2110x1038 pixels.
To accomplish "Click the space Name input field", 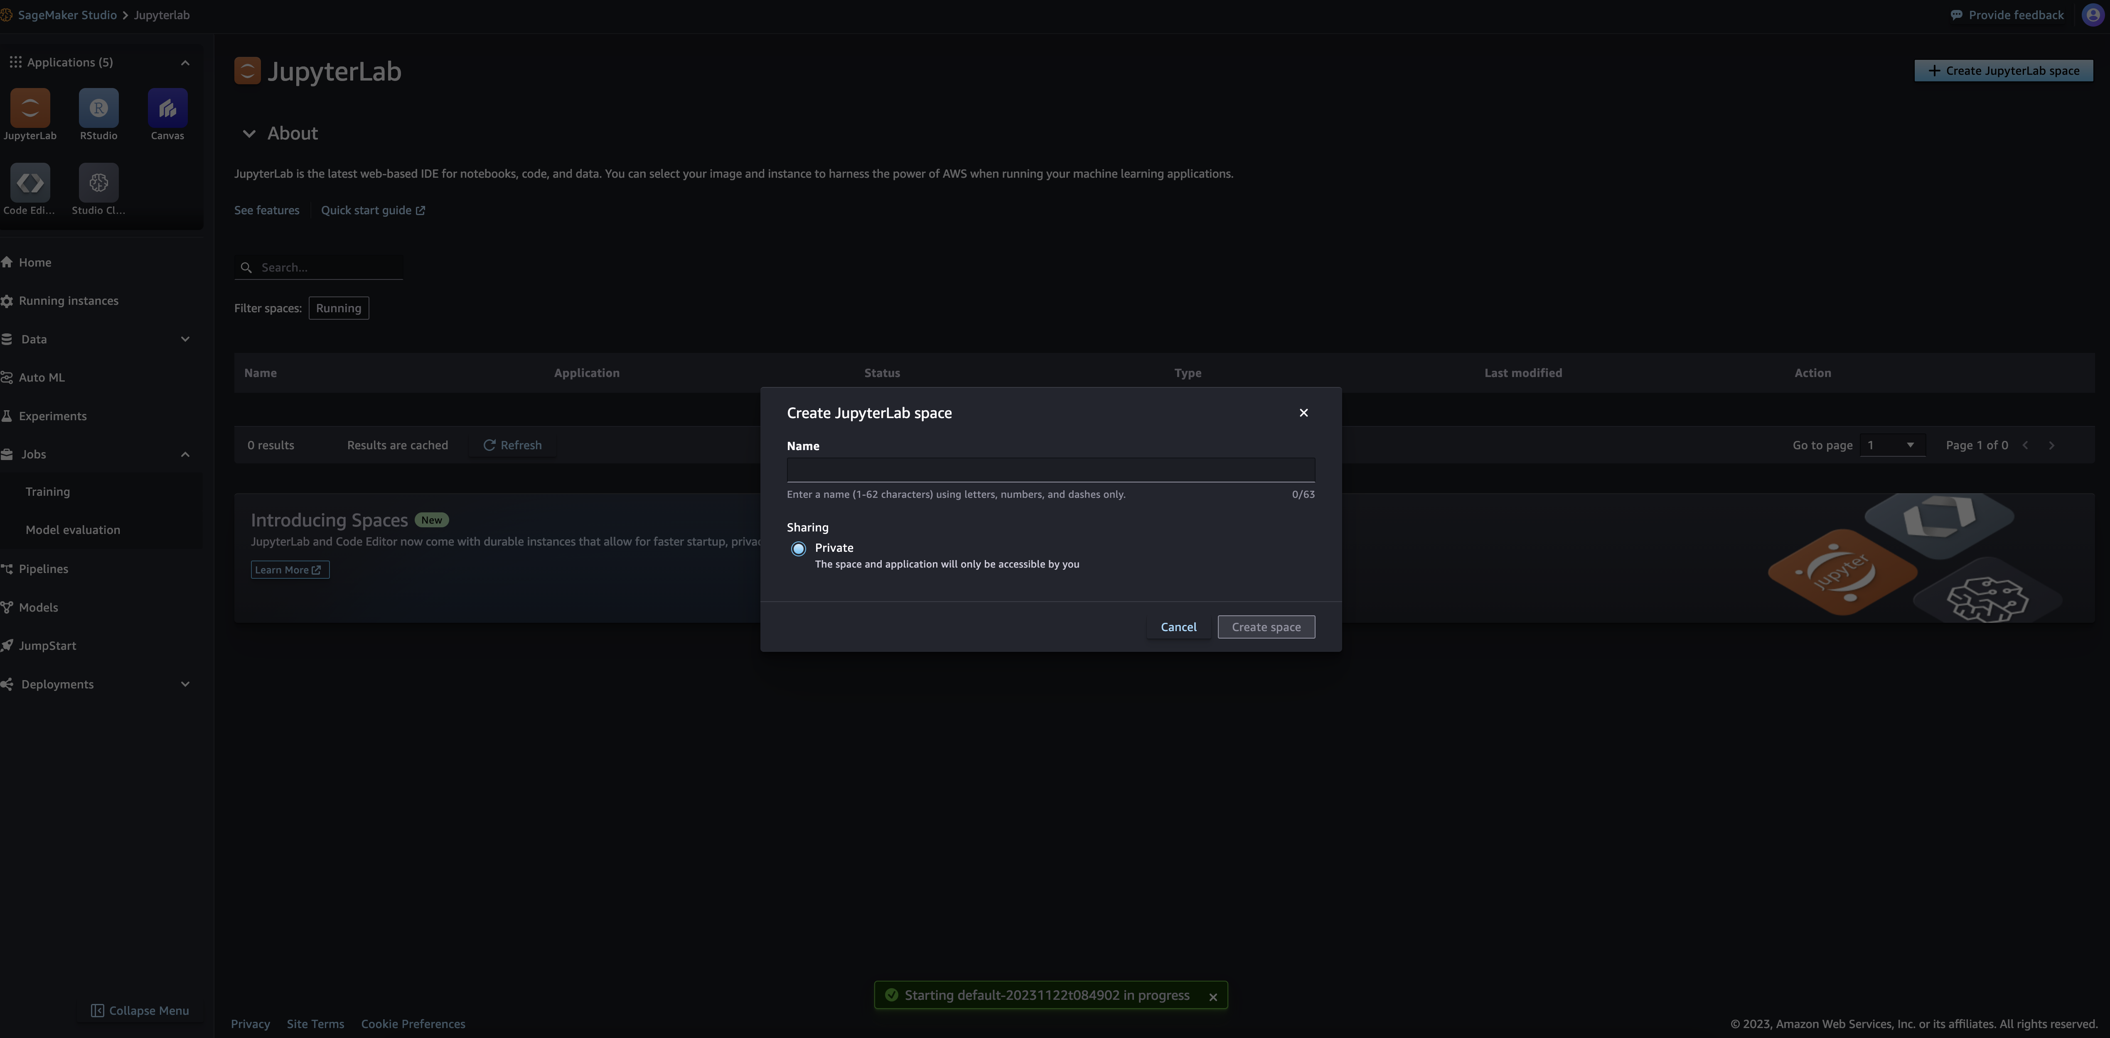I will click(1050, 470).
